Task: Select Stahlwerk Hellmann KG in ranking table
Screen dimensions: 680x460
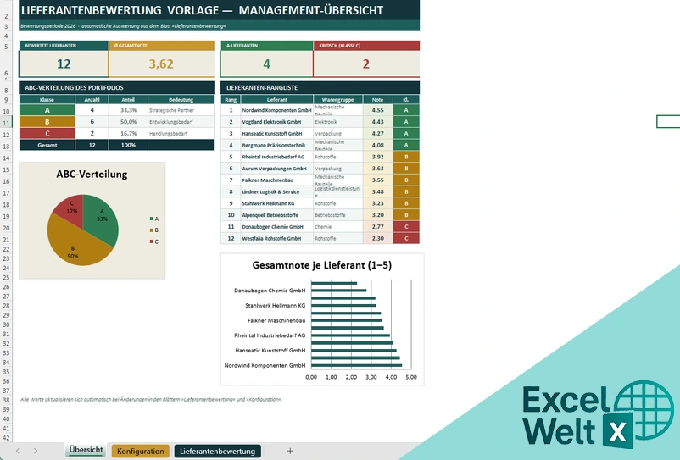Action: tap(276, 203)
